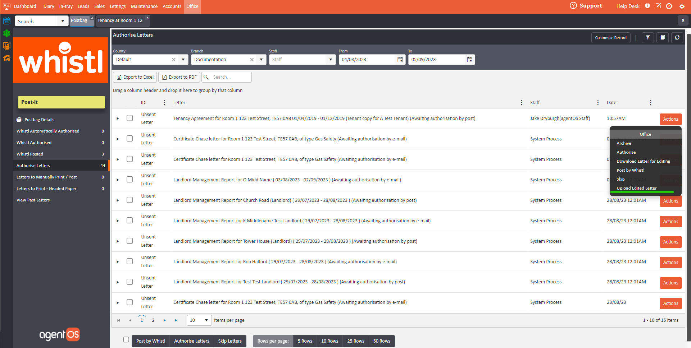This screenshot has width=691, height=348.
Task: Click the filter funnel icon
Action: [647, 38]
